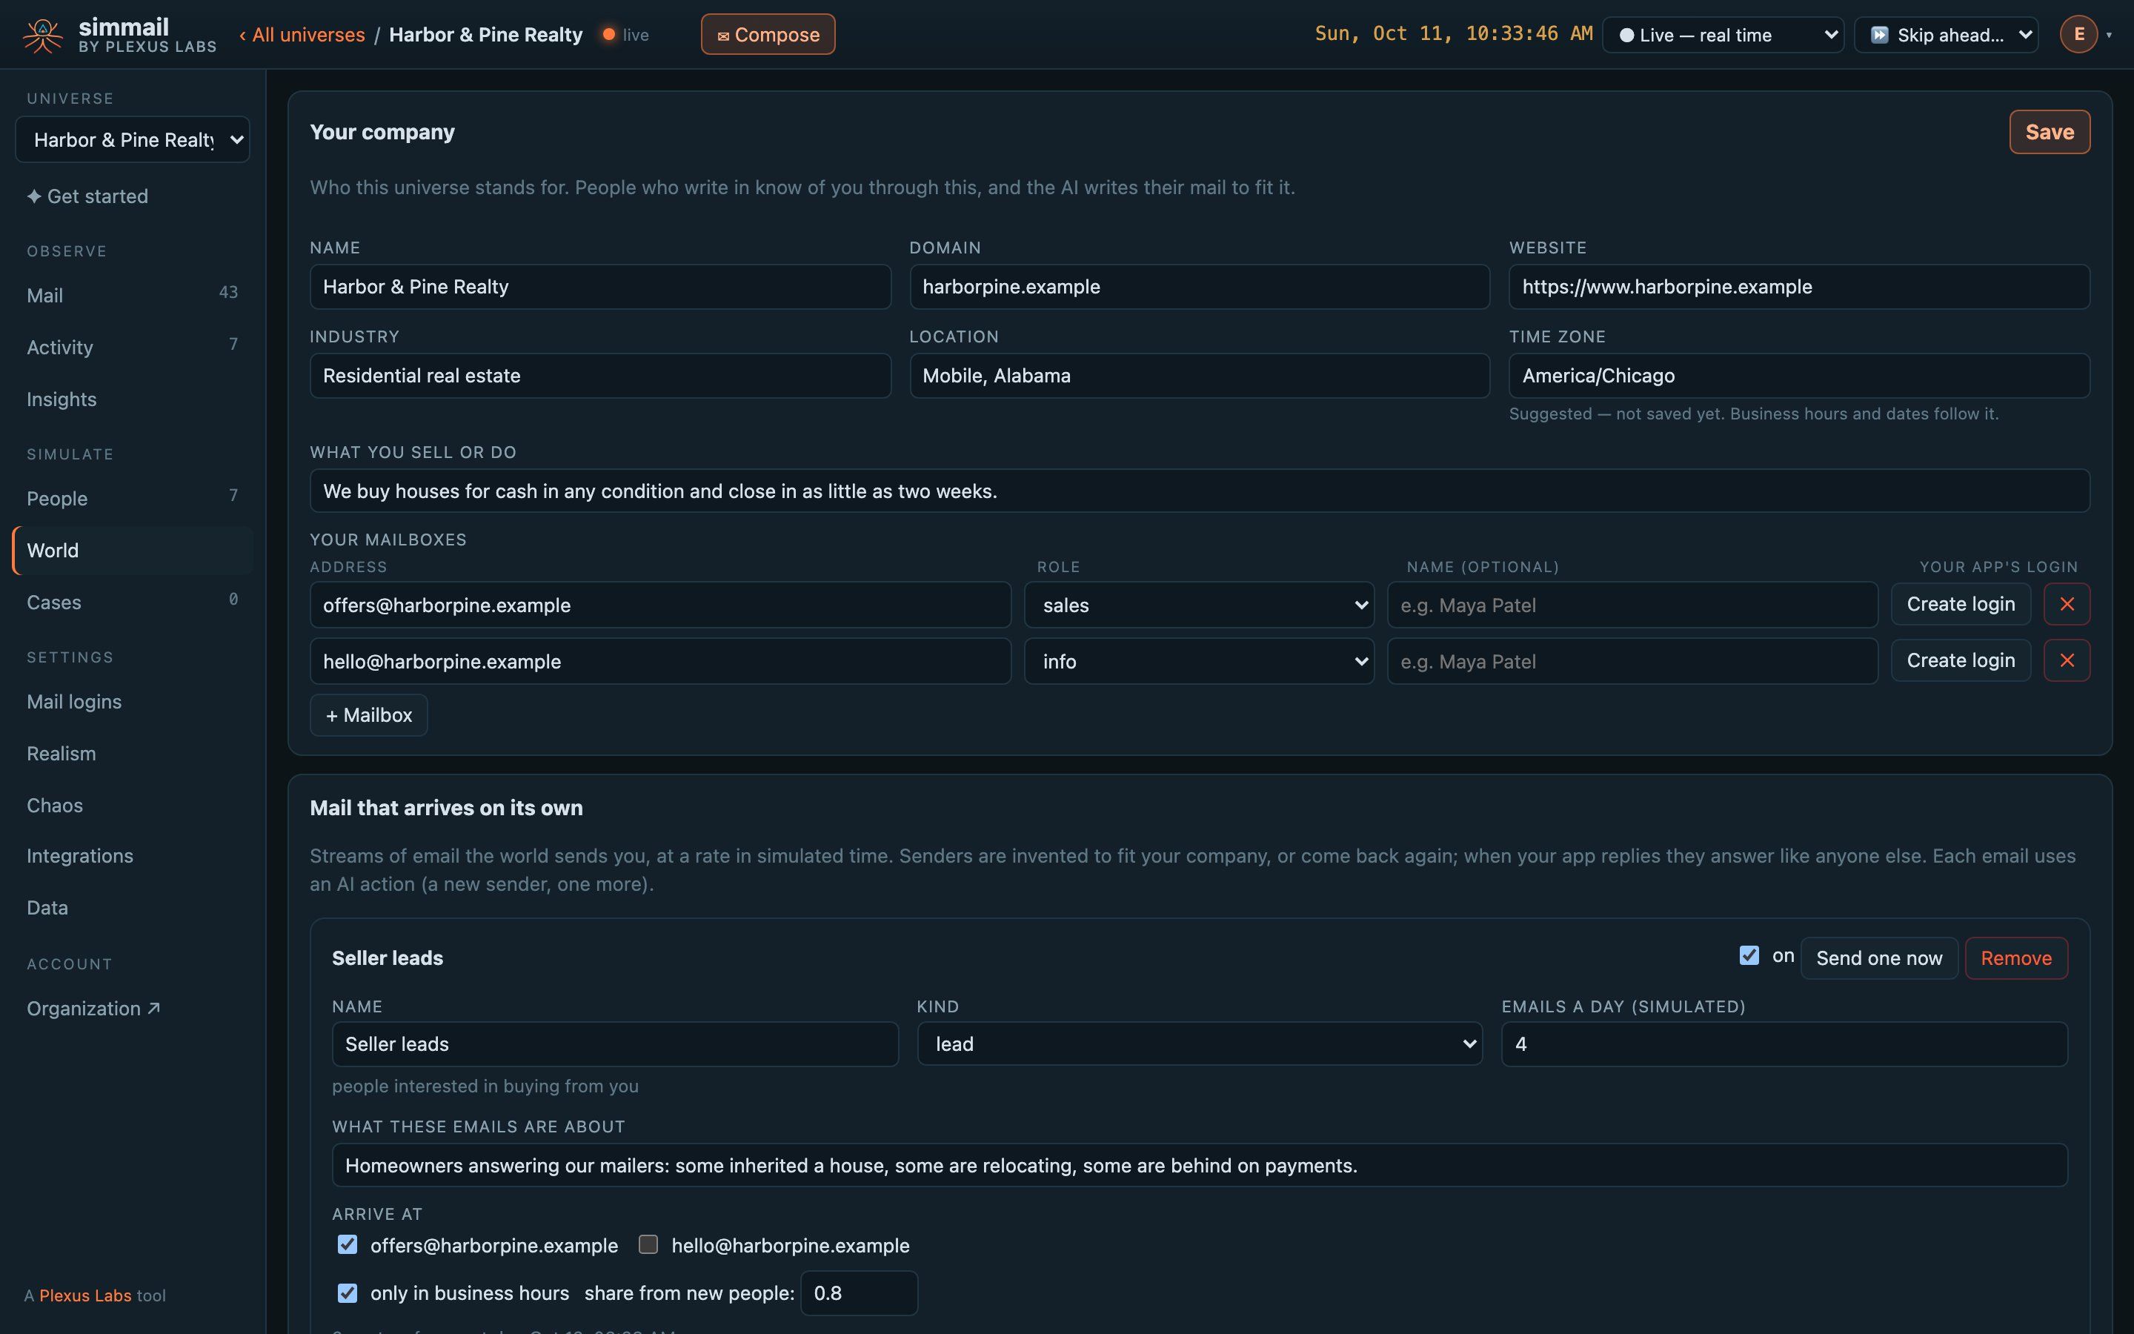Click the Emails a day field
The height and width of the screenshot is (1334, 2134).
click(1784, 1045)
